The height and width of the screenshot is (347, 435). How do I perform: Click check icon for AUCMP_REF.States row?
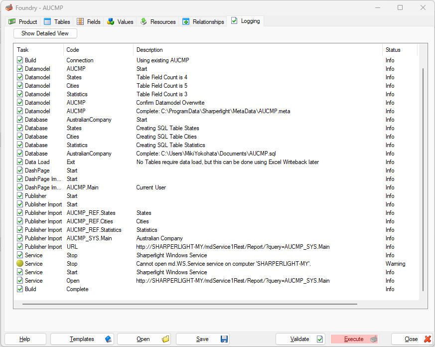point(20,213)
